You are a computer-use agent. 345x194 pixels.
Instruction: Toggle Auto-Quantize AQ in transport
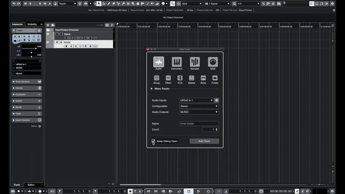click(x=52, y=191)
